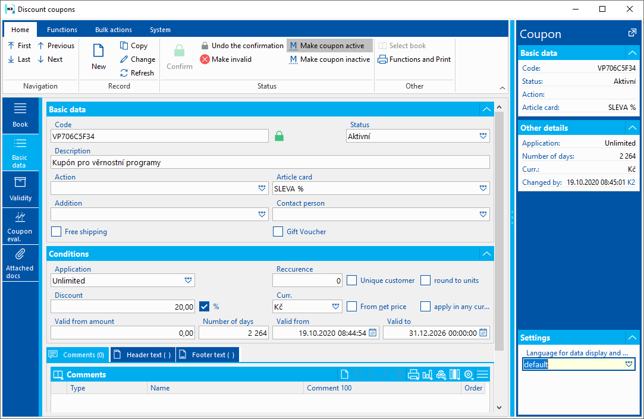Uncheck the percent discount checkbox
This screenshot has height=419, width=644.
pos(204,307)
